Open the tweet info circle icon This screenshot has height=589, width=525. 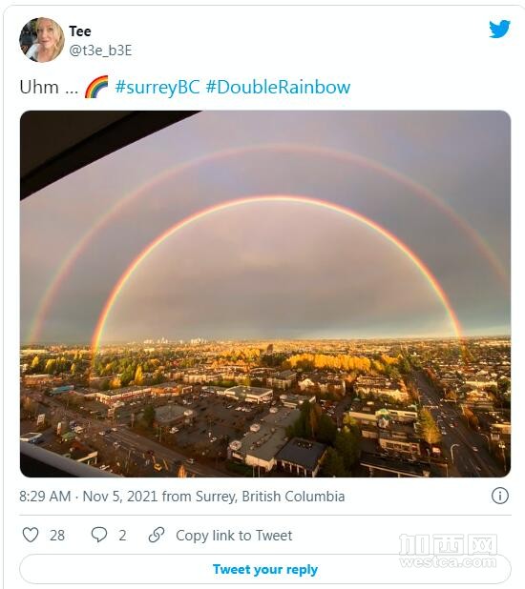click(x=500, y=496)
